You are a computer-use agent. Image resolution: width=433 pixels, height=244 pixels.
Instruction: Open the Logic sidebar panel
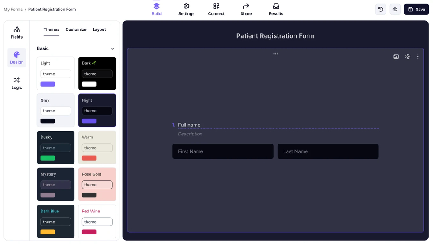point(16,83)
